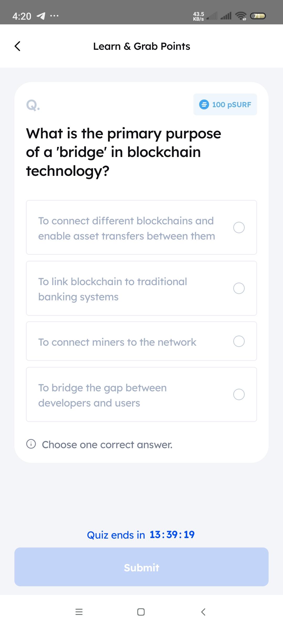The width and height of the screenshot is (283, 629).
Task: Tap the info icon beside answer hint
Action: pos(31,444)
